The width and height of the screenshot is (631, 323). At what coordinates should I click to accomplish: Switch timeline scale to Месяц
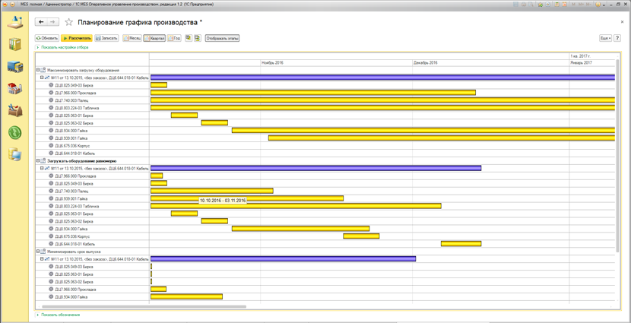click(132, 38)
